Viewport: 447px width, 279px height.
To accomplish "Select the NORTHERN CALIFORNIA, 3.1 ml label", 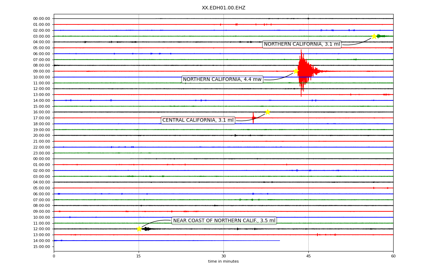I will (302, 44).
